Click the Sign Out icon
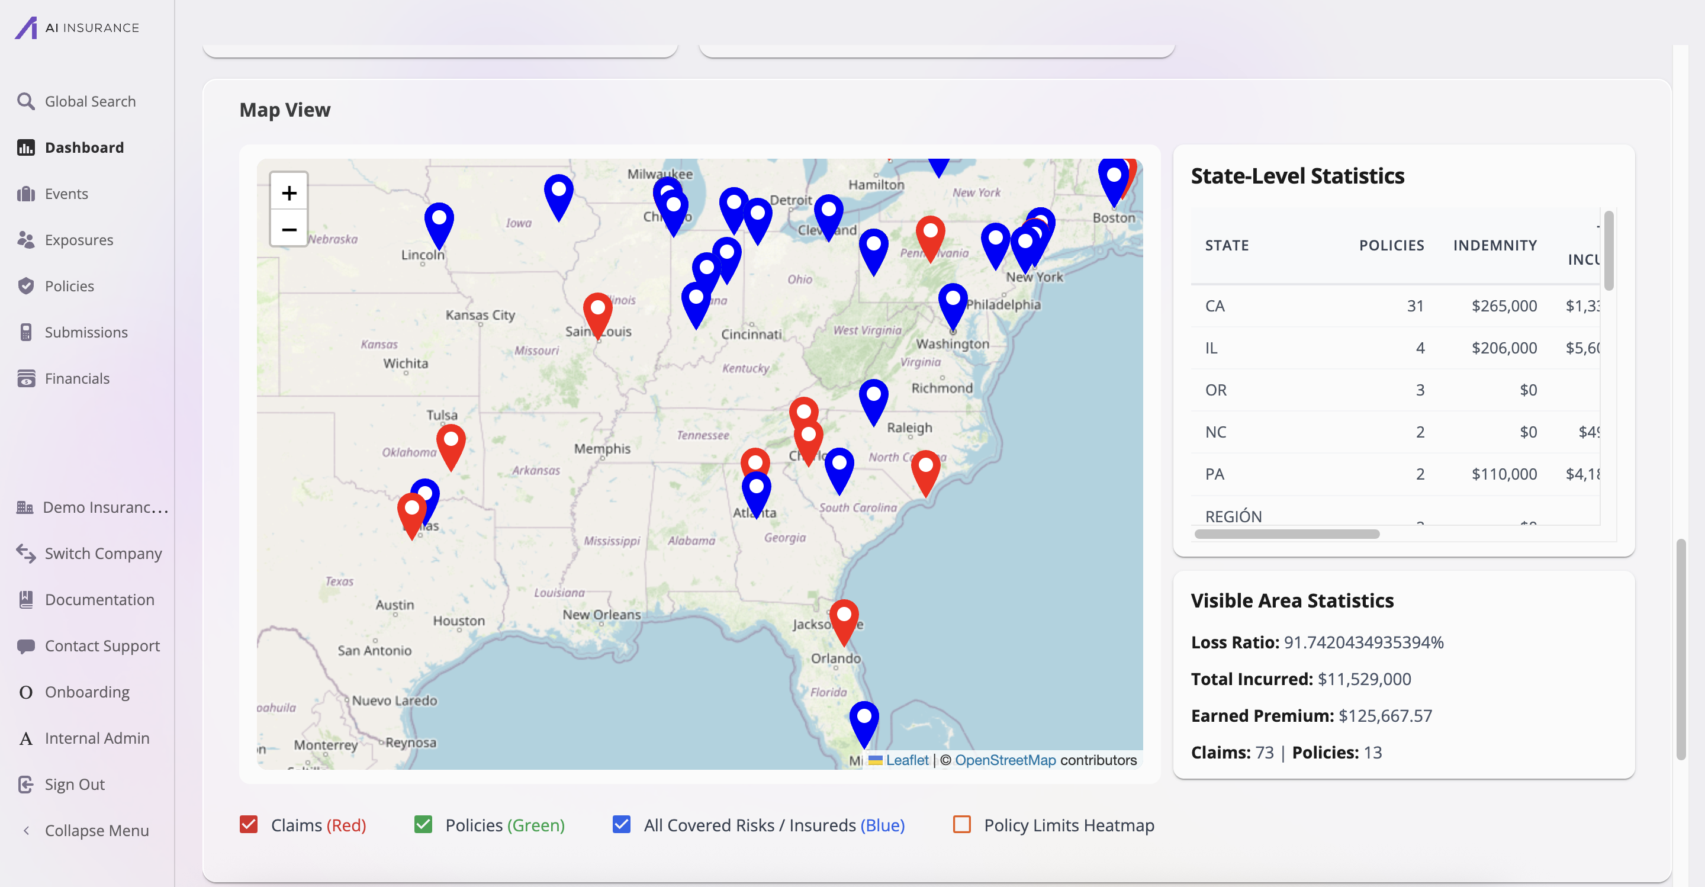The width and height of the screenshot is (1705, 887). coord(25,785)
